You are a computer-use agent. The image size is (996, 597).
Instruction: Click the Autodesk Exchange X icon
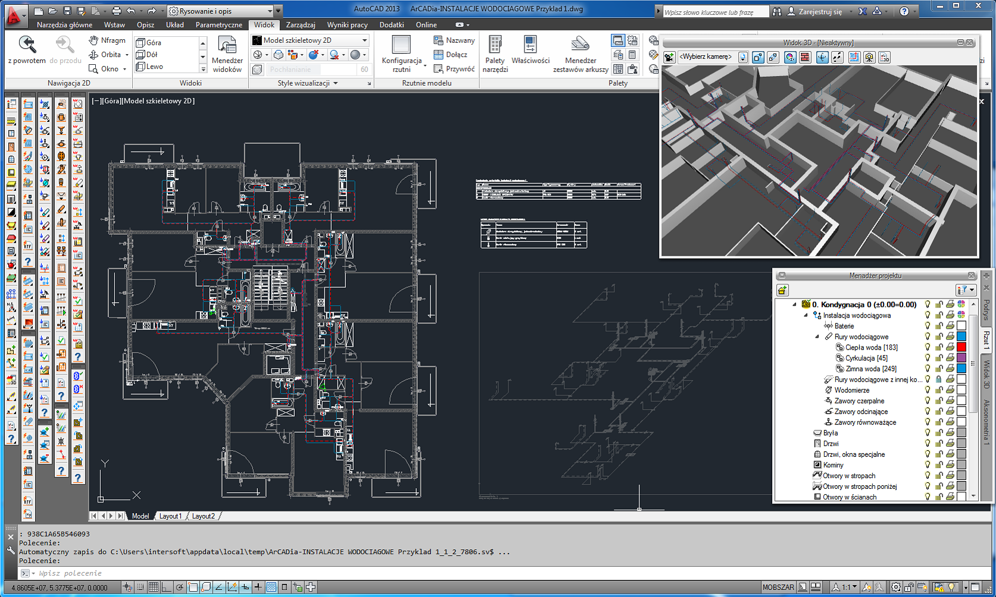[x=863, y=11]
